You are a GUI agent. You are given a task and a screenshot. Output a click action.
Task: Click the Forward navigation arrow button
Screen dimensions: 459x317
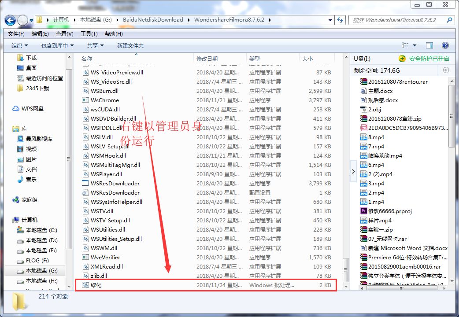click(22, 21)
